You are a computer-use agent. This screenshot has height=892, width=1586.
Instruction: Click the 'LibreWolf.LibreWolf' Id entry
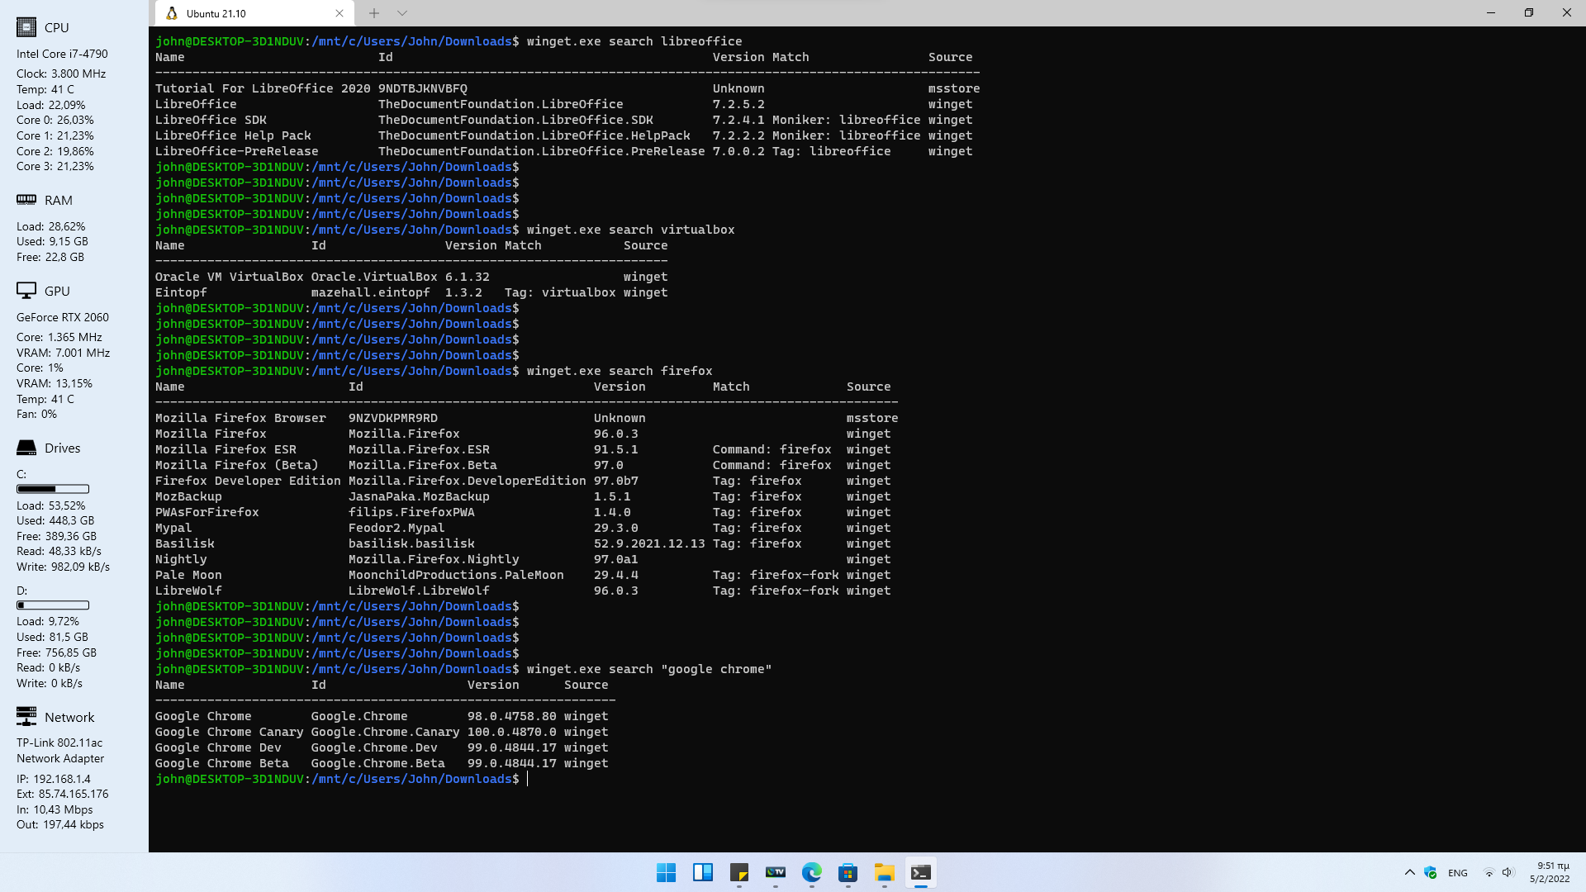pyautogui.click(x=419, y=591)
